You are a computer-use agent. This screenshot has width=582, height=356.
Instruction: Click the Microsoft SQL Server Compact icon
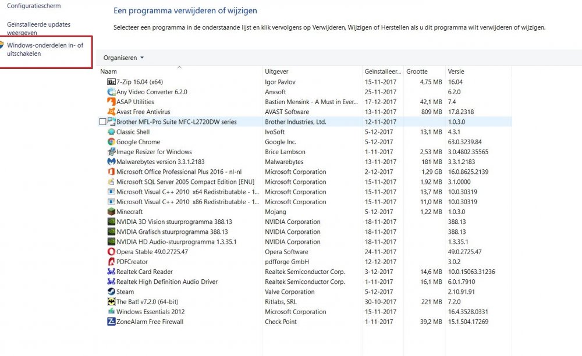pyautogui.click(x=111, y=181)
